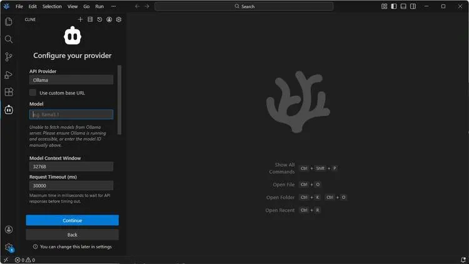
Task: Enable Use custom base URL checkbox
Action: point(33,93)
